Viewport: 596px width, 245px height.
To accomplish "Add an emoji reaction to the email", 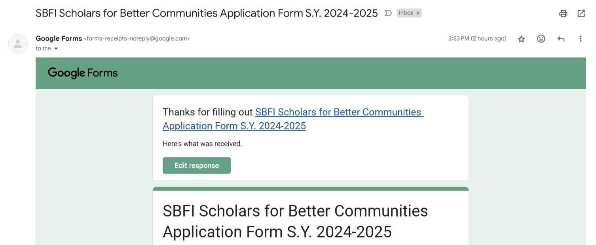I will pyautogui.click(x=541, y=39).
